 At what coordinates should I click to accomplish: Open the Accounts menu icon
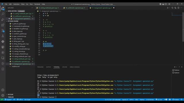(x=3, y=90)
